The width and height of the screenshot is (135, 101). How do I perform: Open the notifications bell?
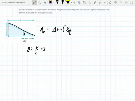(110, 3)
